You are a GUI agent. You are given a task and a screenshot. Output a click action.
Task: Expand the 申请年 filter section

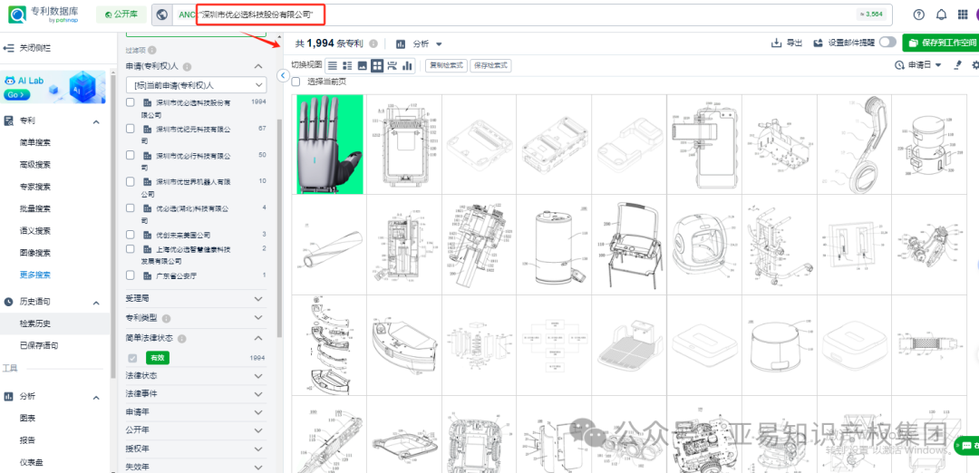pyautogui.click(x=257, y=412)
